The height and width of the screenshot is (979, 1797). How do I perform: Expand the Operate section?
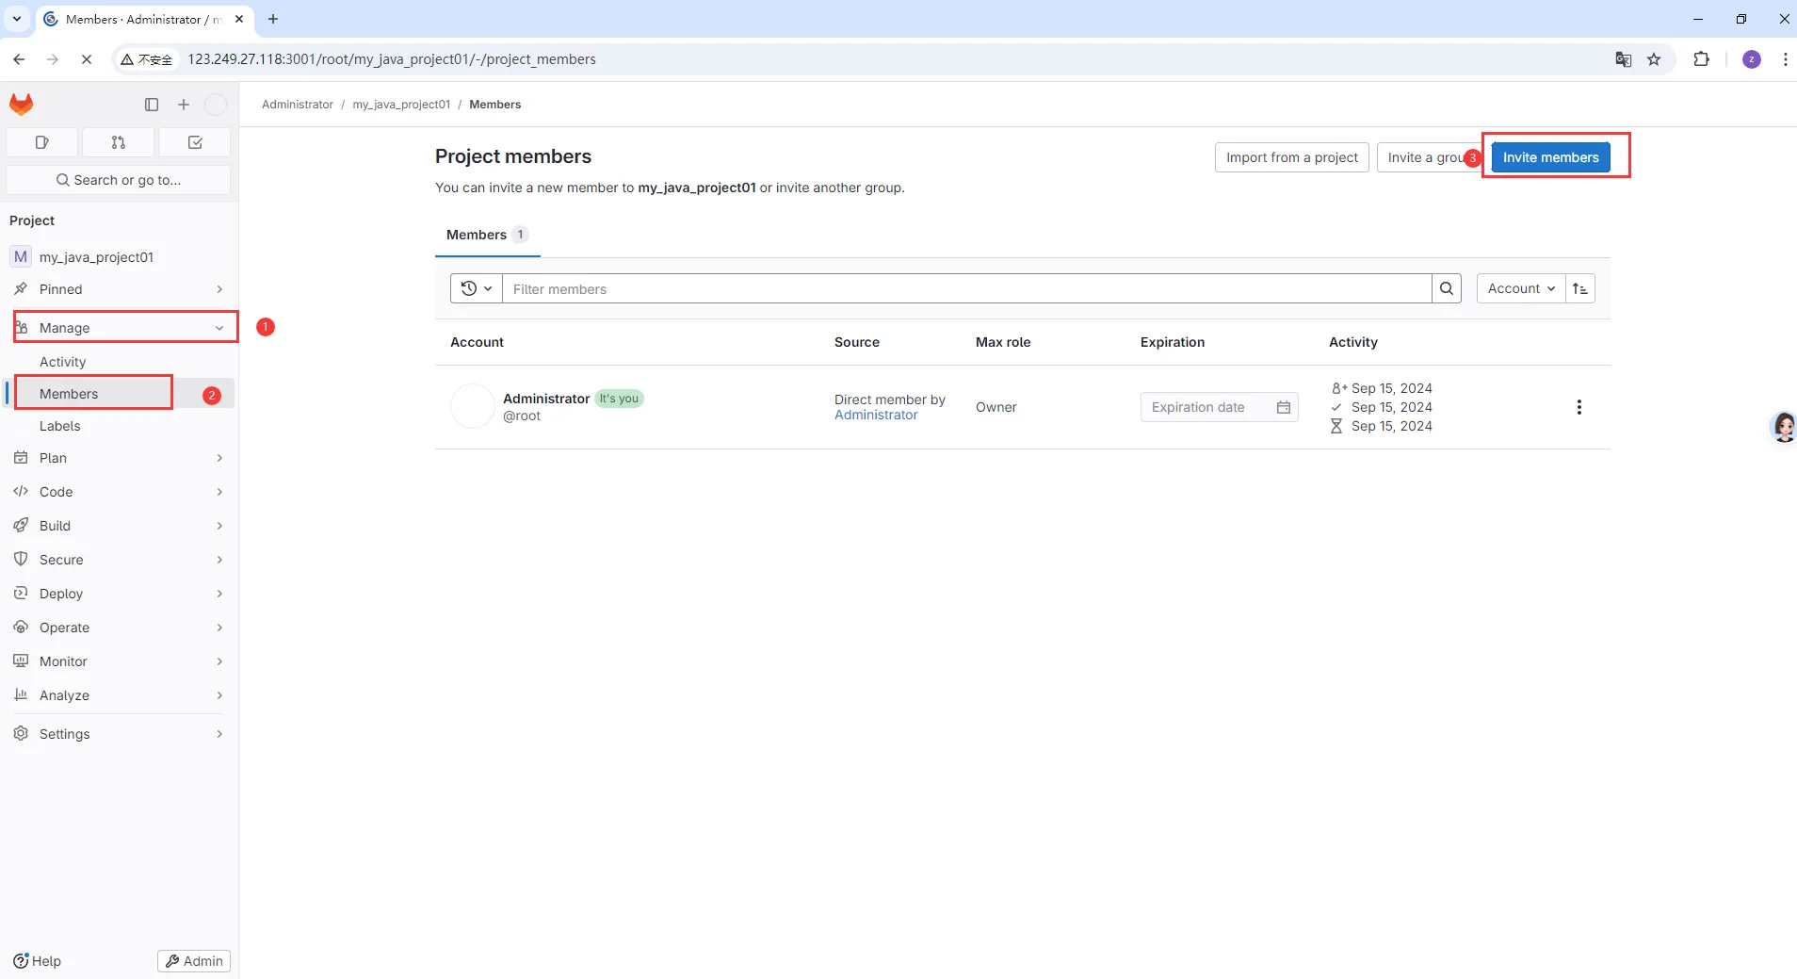coord(119,628)
